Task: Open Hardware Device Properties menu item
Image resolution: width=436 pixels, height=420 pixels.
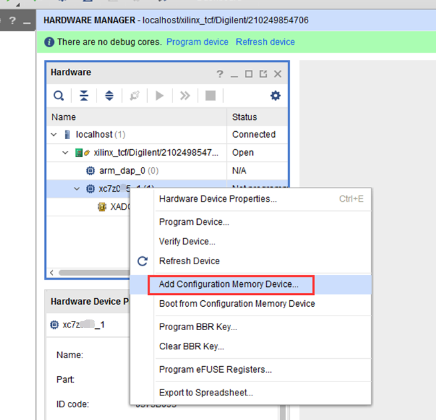Action: click(251, 199)
